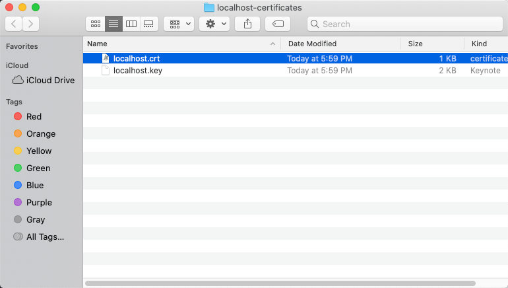Viewport: 508px width, 288px height.
Task: Click the Keynote kind cell
Action: pyautogui.click(x=486, y=71)
